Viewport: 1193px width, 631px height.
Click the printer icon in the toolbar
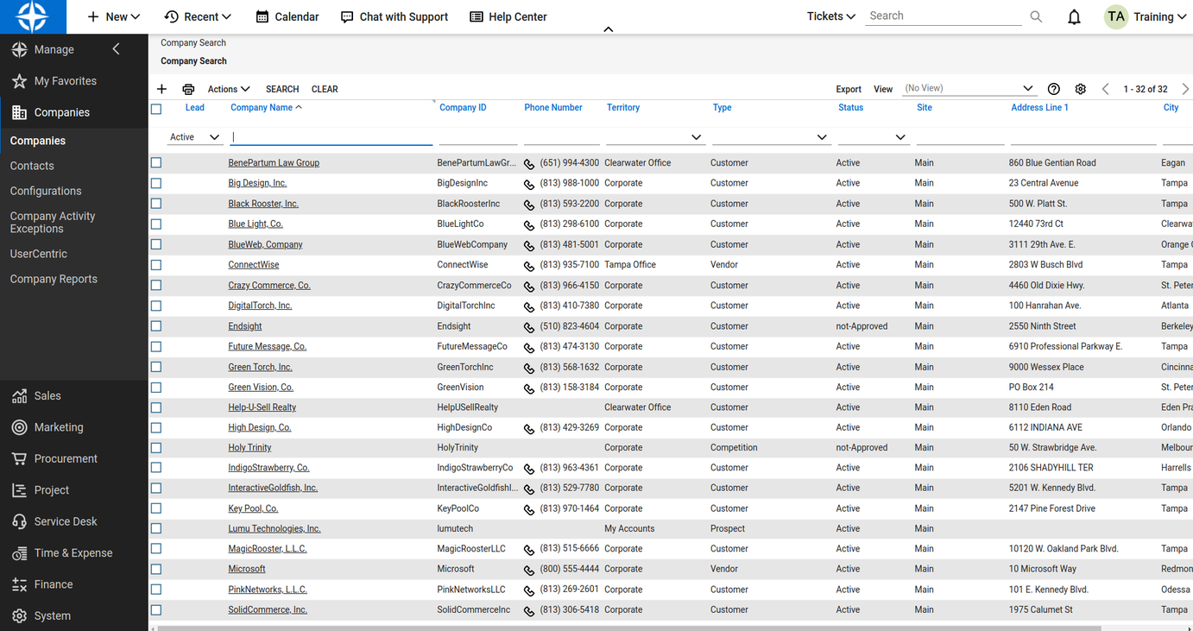tap(188, 89)
